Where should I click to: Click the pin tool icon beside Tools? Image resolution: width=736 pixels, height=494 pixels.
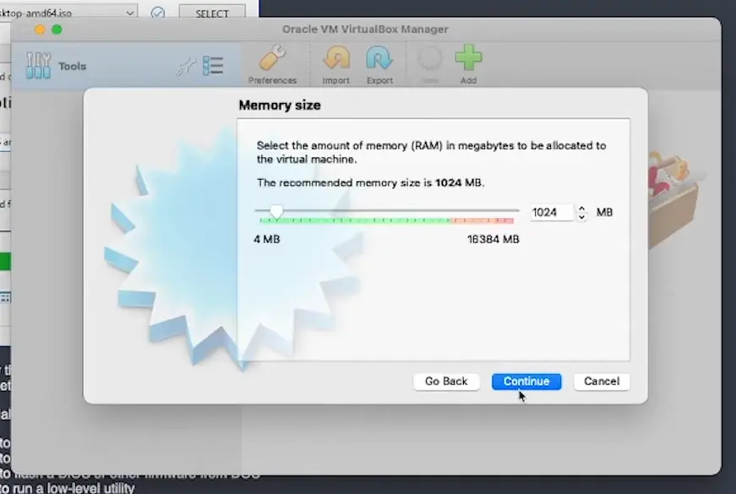click(185, 66)
